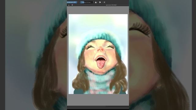Viewport: 196px width, 110px height.
Task: Click the brush size stepper arrows
Action: (x=93, y=2)
